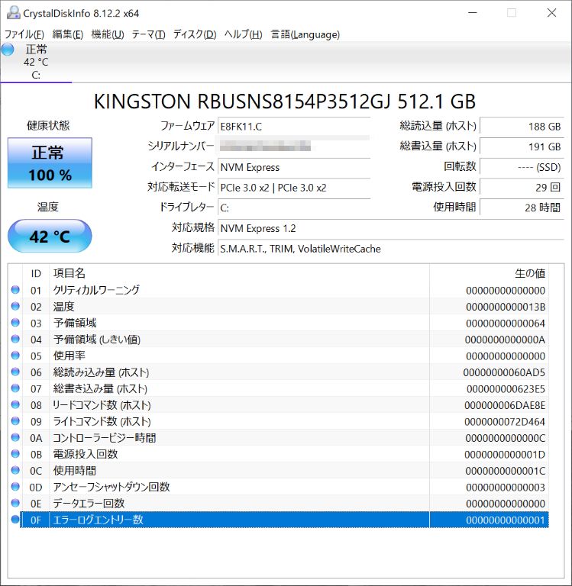
Task: Click raw value 000000000013B
Action: tap(506, 307)
